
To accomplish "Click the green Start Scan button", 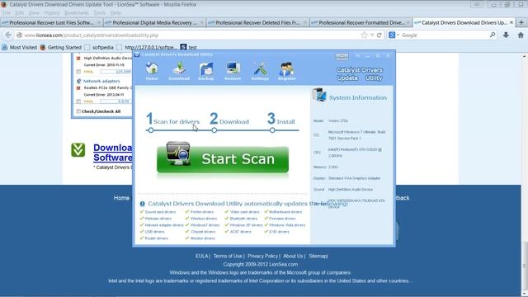I will 223,159.
